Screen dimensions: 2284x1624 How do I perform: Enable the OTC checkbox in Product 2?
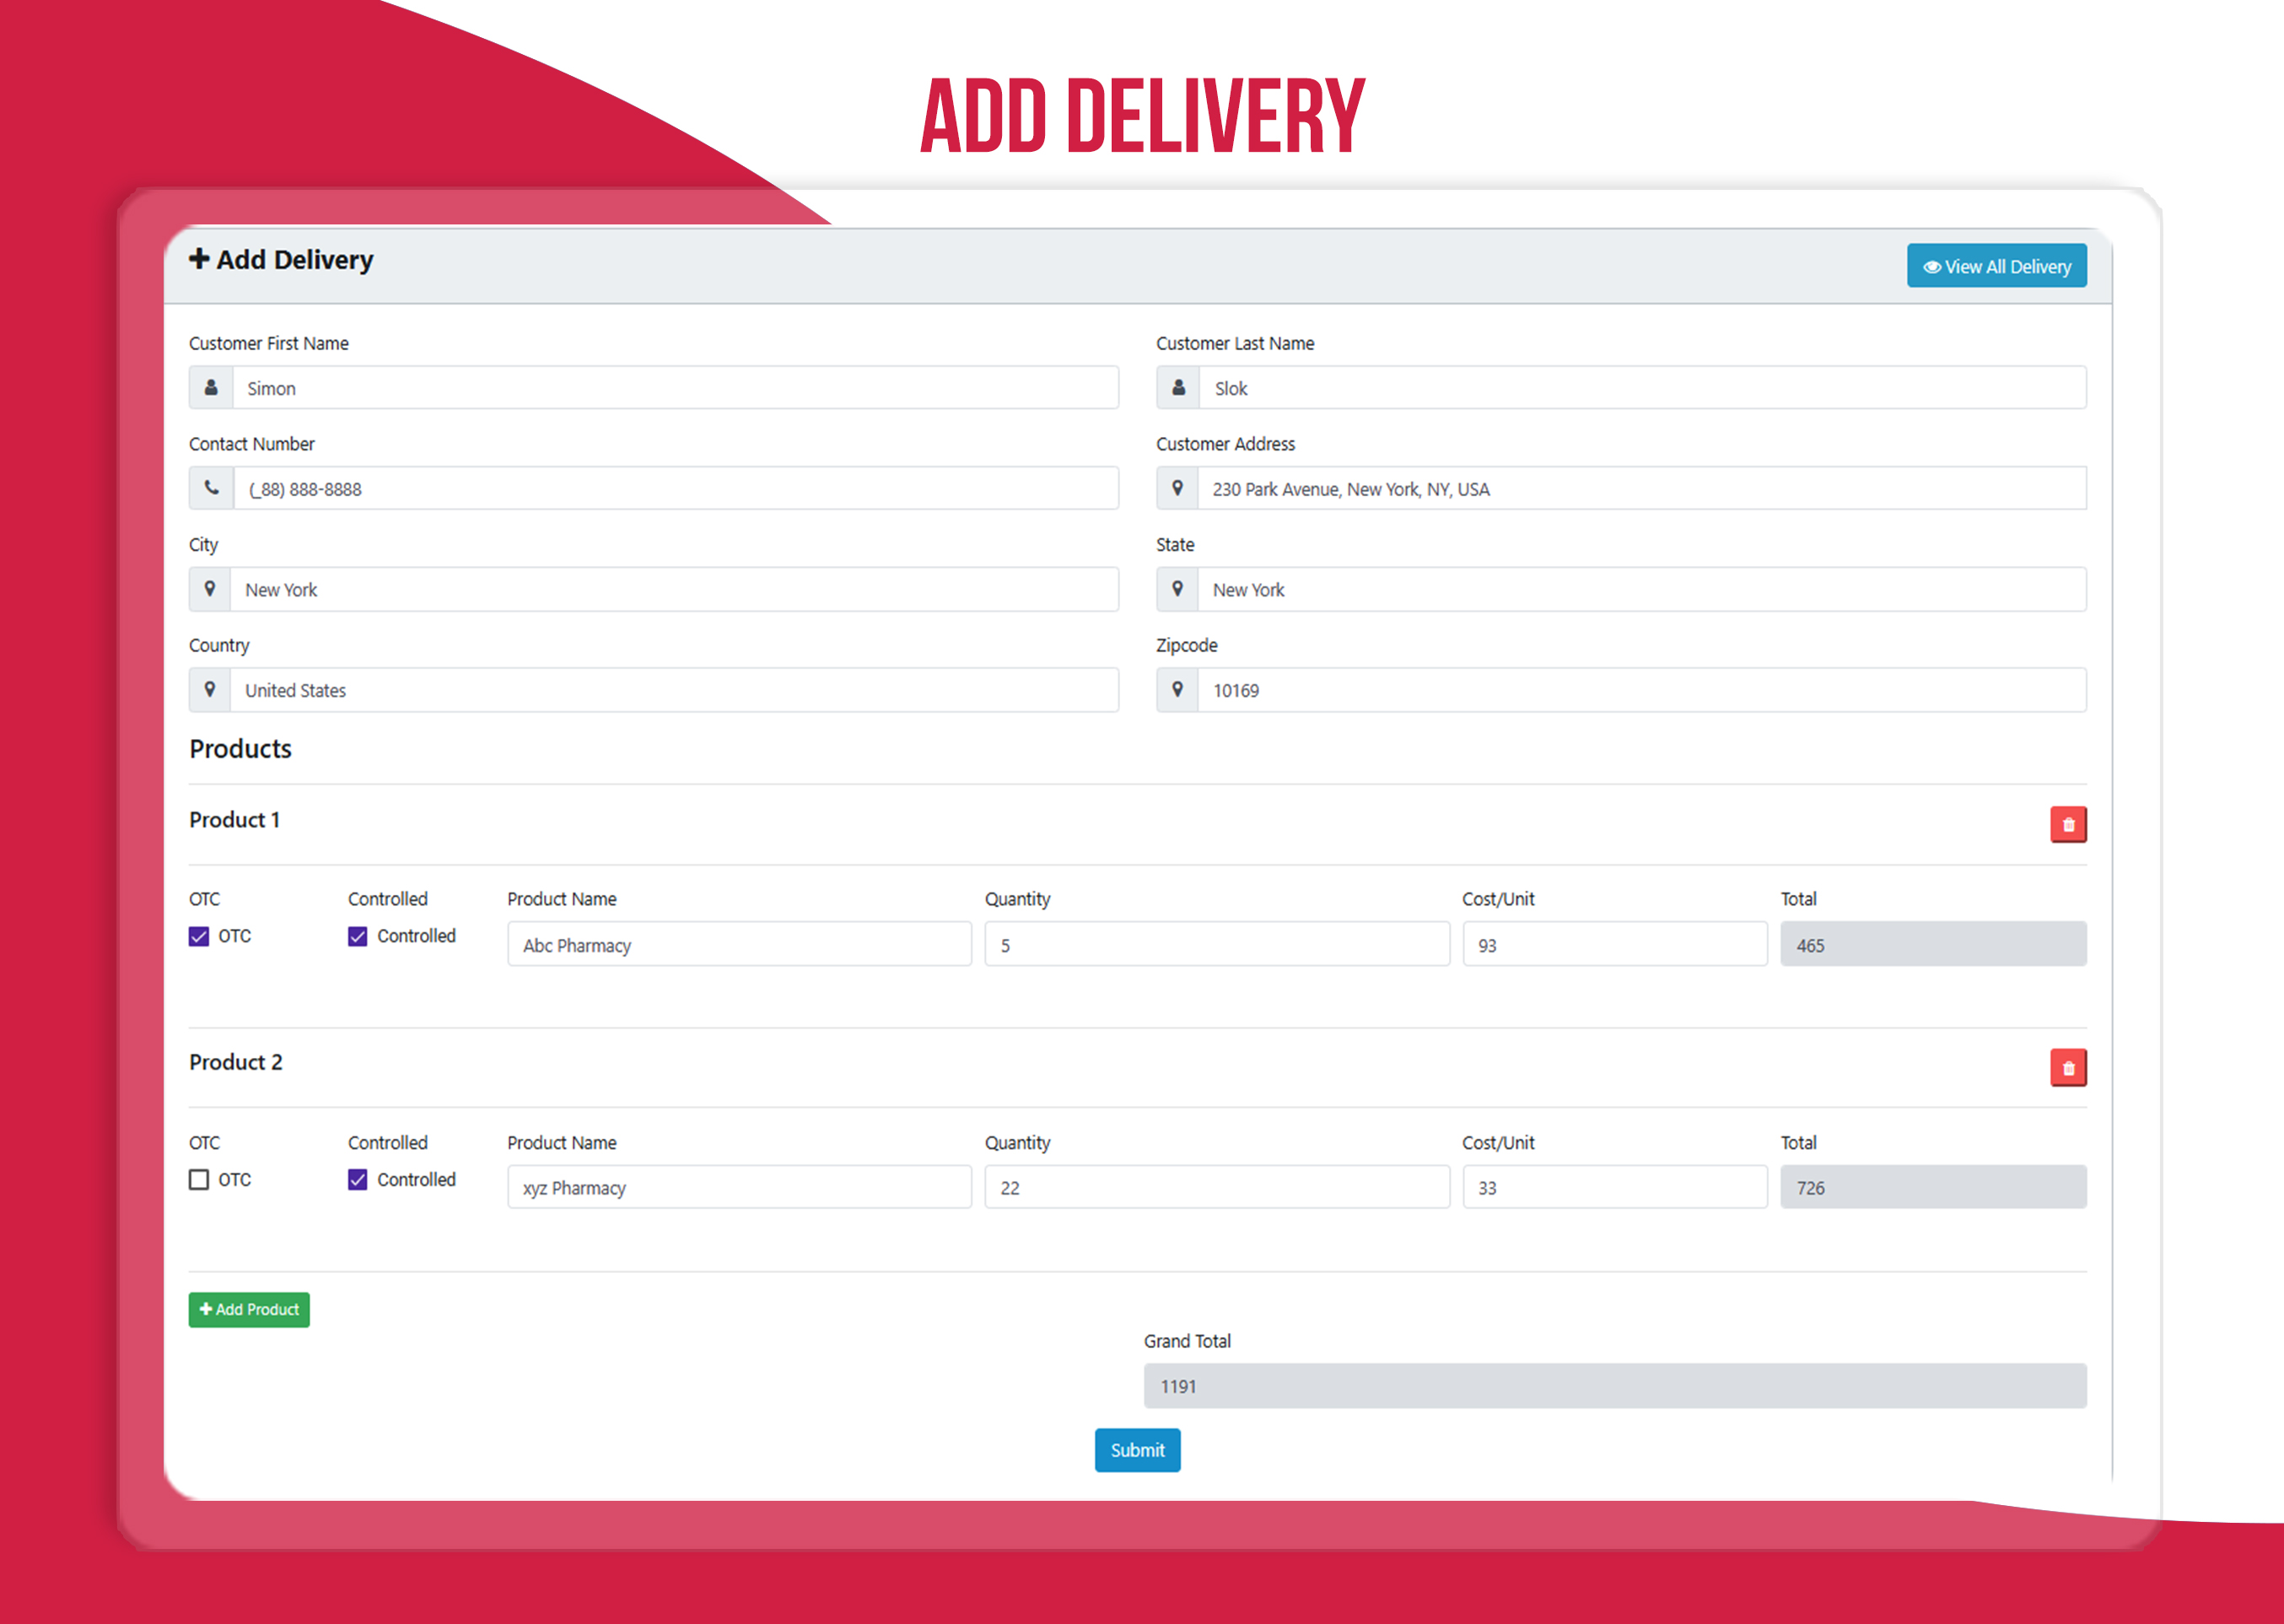click(x=199, y=1180)
